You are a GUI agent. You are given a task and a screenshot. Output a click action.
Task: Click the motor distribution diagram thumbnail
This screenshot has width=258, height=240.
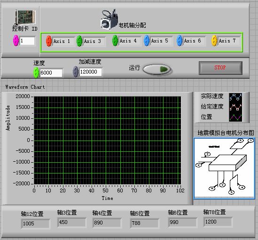click(224, 168)
